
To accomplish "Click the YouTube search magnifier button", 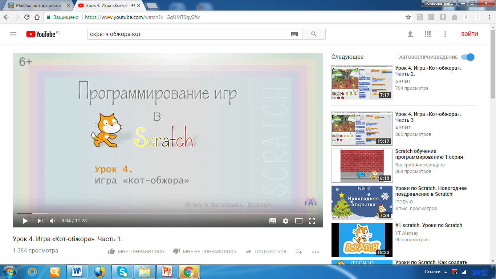I will point(314,34).
